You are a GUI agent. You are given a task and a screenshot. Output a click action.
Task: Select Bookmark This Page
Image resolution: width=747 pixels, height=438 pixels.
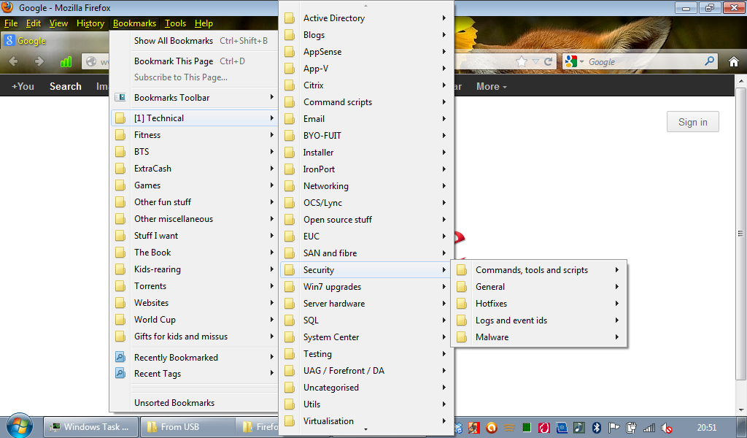pos(194,61)
